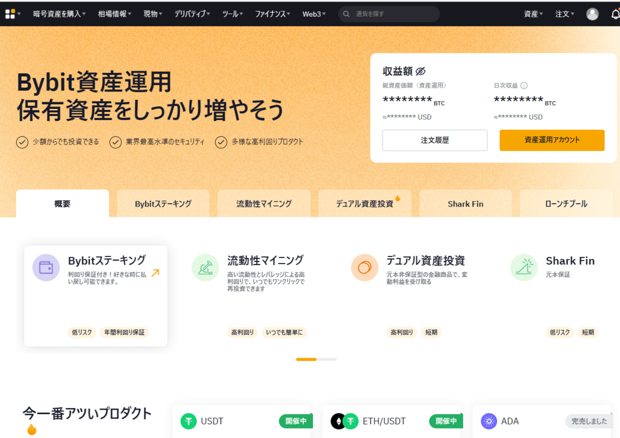
Task: Click the 完売しました badge on ADA card
Action: pyautogui.click(x=589, y=421)
